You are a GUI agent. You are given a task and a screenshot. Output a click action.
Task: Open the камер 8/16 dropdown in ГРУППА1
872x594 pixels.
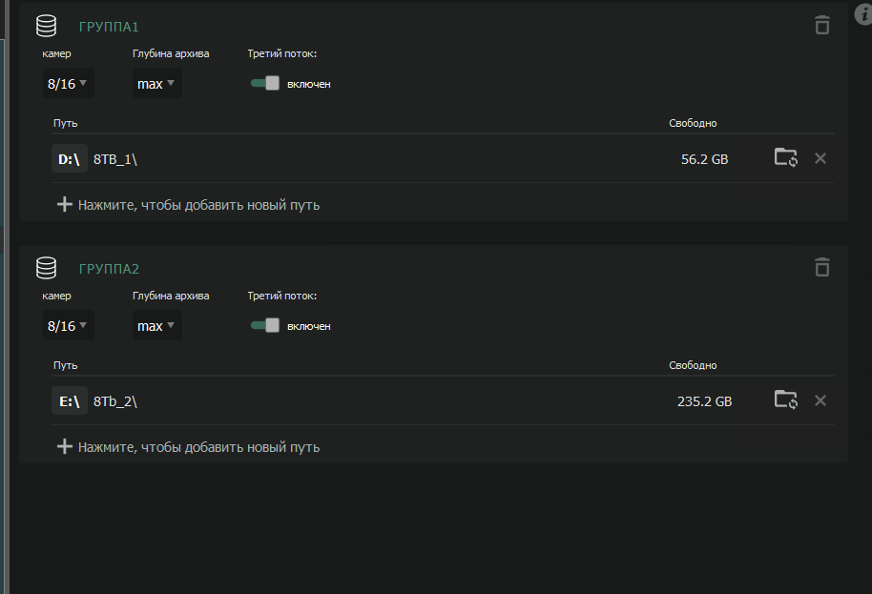click(x=68, y=84)
